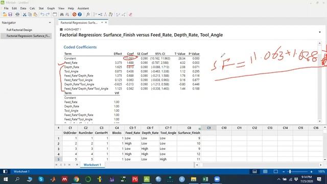Click the Coded Coefficients heading
The image size is (327, 184).
coord(80,47)
